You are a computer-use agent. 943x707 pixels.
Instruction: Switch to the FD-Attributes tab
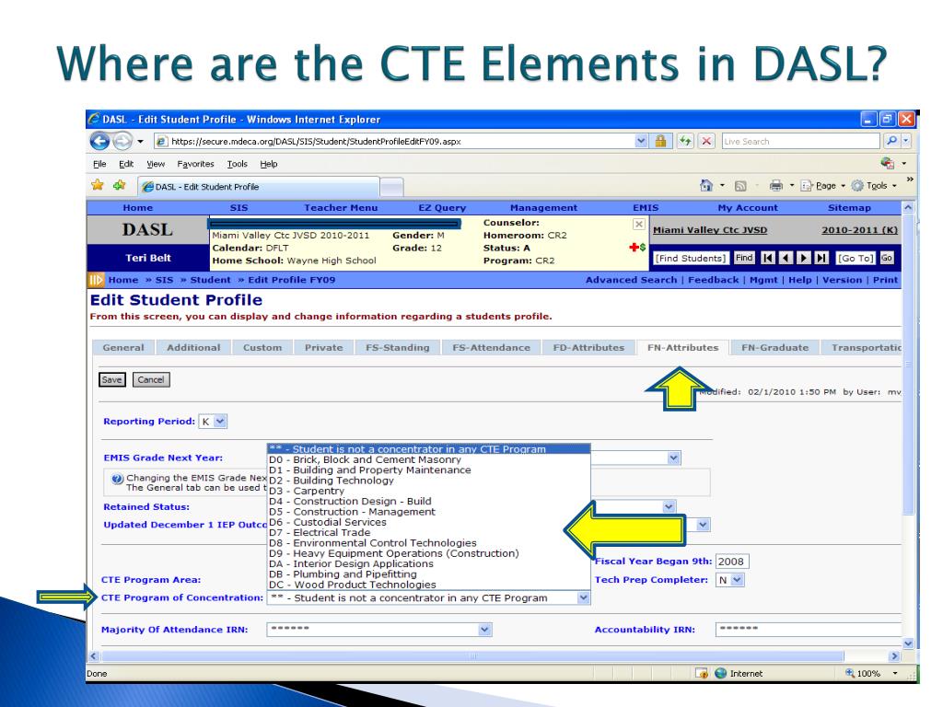[x=588, y=347]
